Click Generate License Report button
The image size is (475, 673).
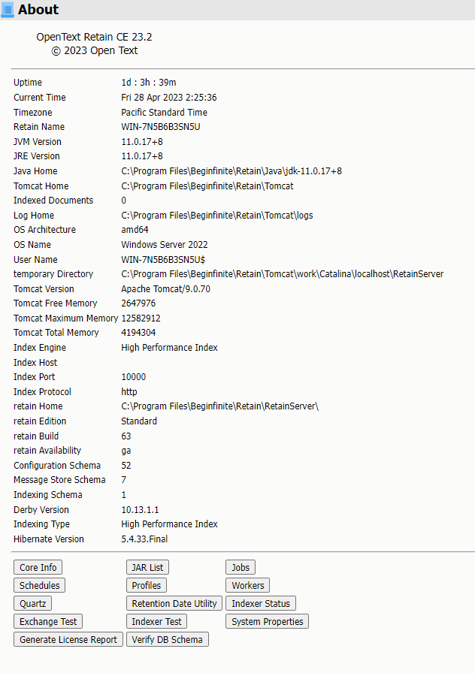tap(68, 639)
